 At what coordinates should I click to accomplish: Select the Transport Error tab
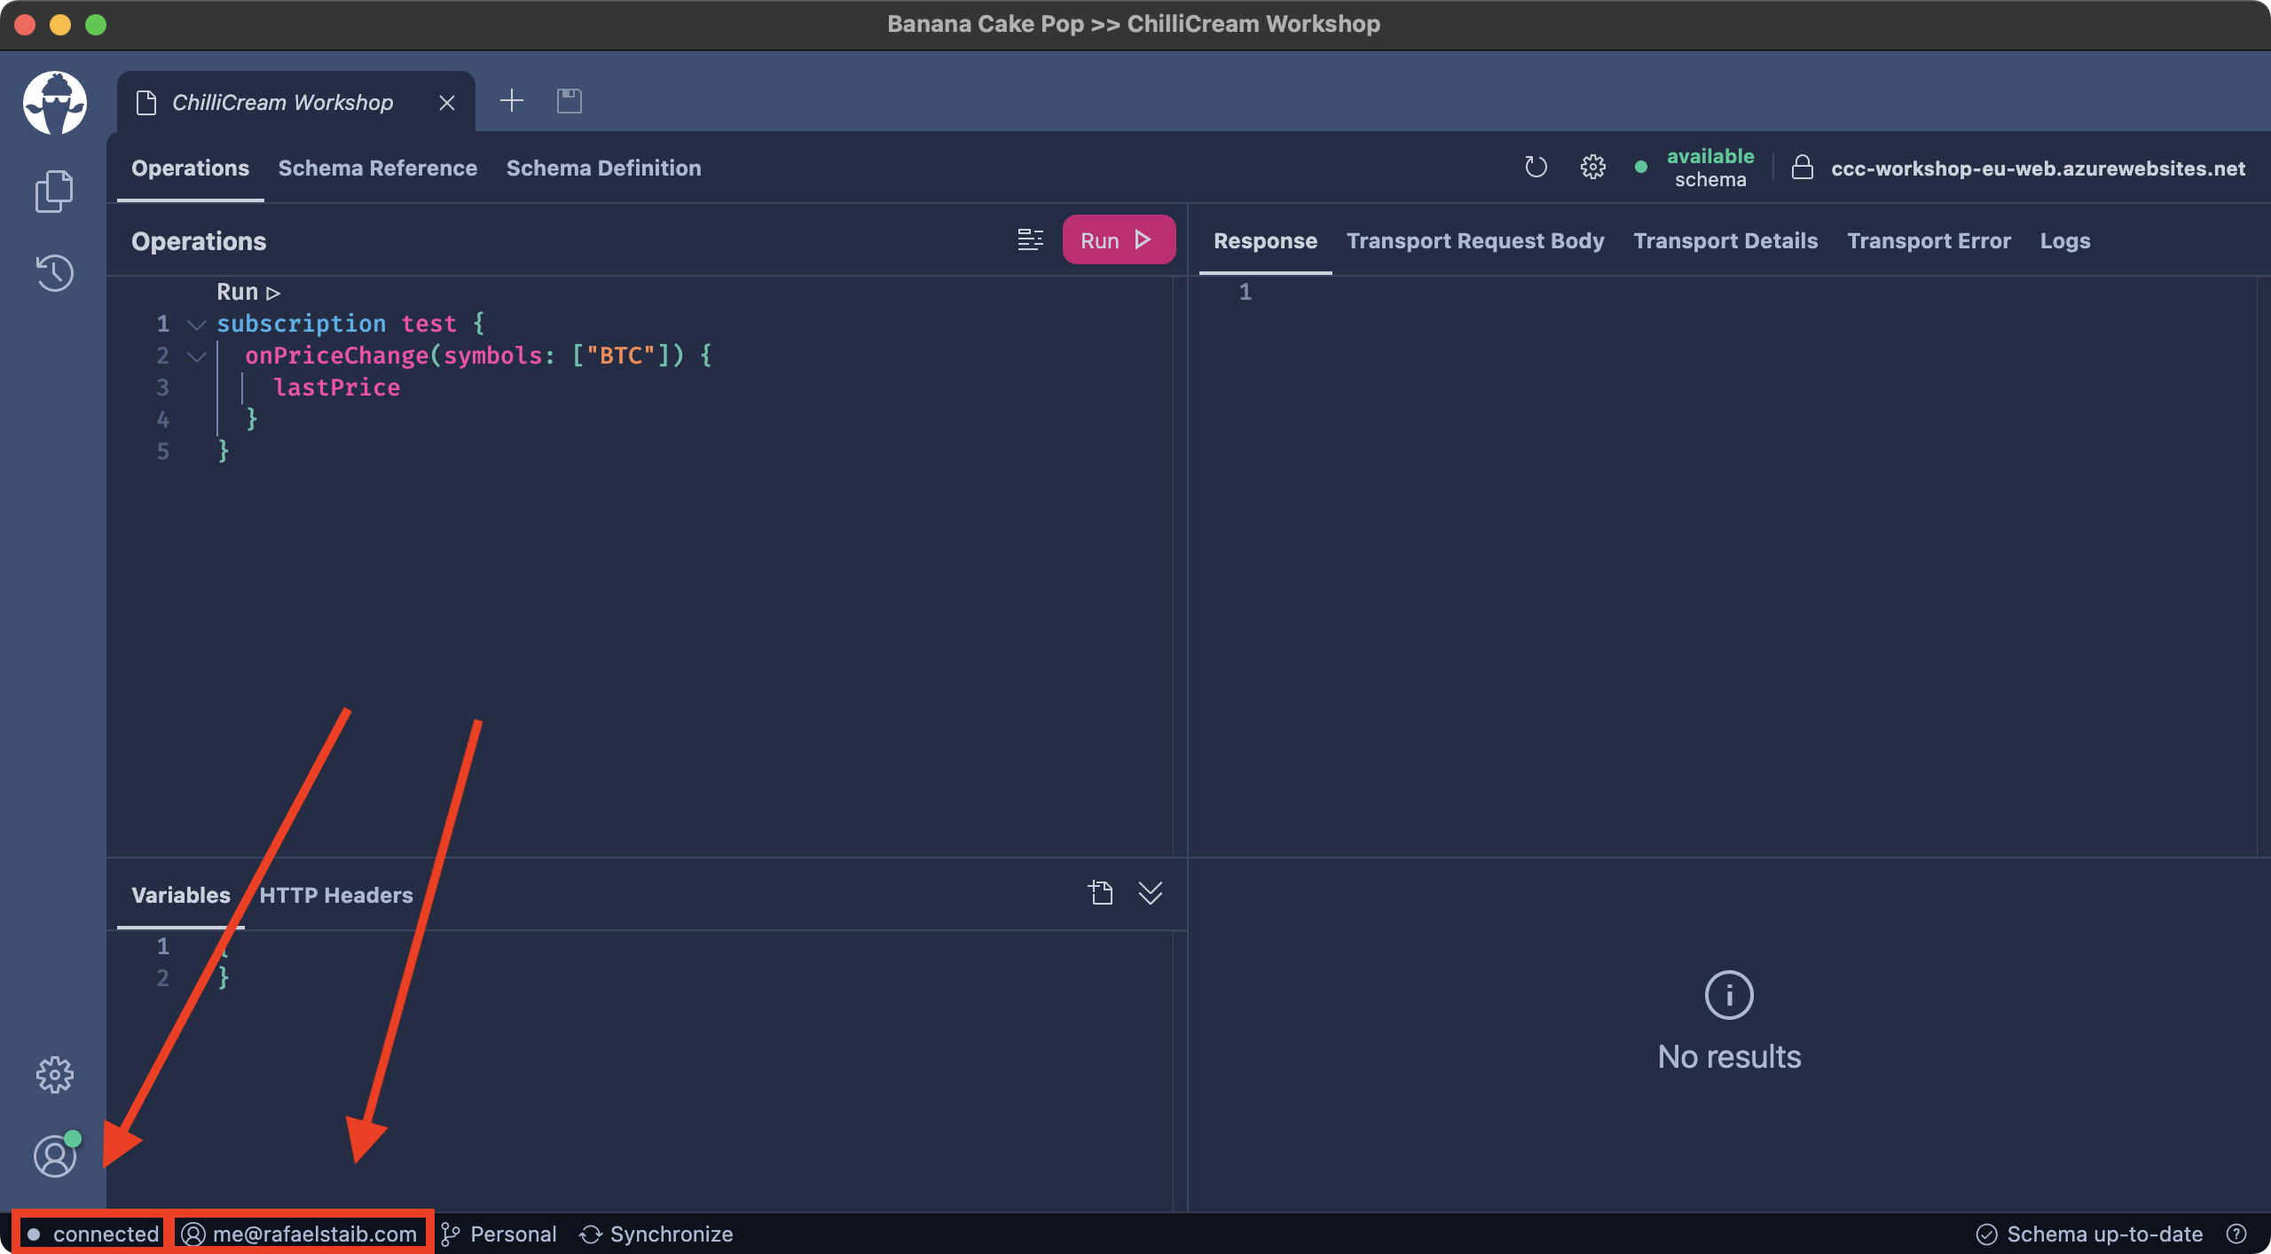point(1929,241)
